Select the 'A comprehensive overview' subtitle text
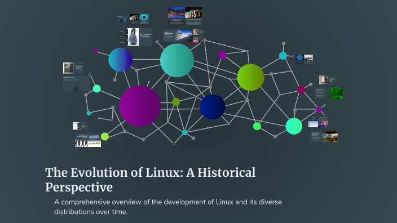The height and width of the screenshot is (223, 397). pyautogui.click(x=168, y=207)
